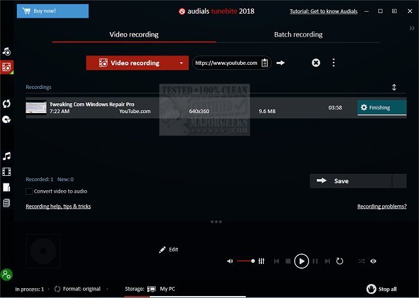Click the three-dot panel handle above player
Viewport: 419px width, 298px height.
point(216,222)
